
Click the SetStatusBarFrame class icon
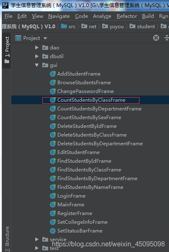pyautogui.click(x=53, y=231)
